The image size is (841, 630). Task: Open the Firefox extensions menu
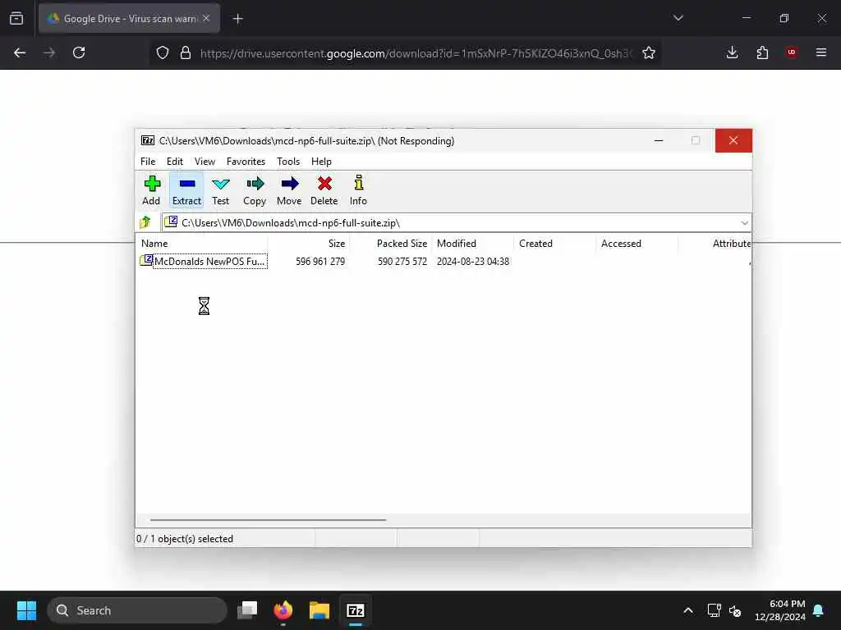coord(762,52)
